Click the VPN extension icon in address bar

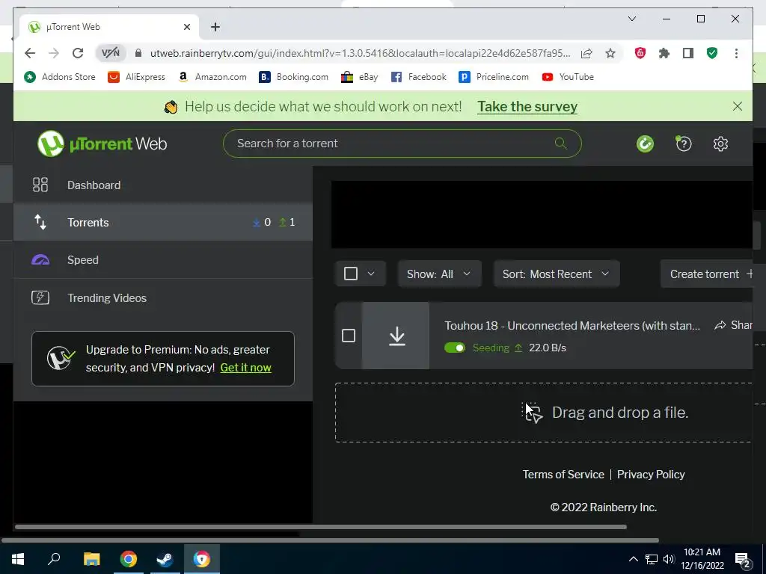click(x=111, y=53)
